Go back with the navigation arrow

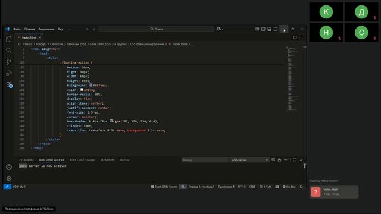(88, 29)
